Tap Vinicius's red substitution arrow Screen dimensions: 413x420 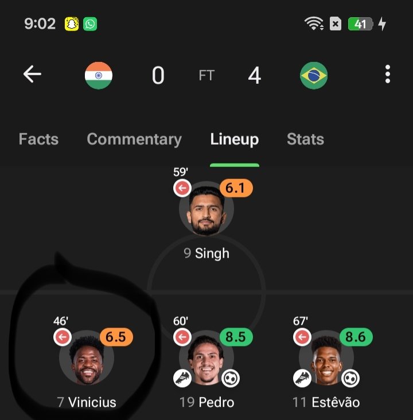pyautogui.click(x=63, y=337)
